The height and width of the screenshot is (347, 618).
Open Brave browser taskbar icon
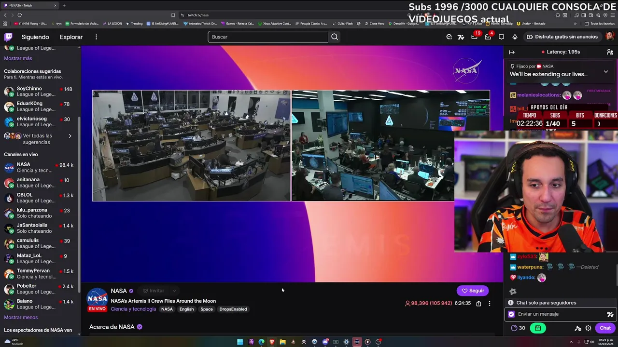pos(272,342)
